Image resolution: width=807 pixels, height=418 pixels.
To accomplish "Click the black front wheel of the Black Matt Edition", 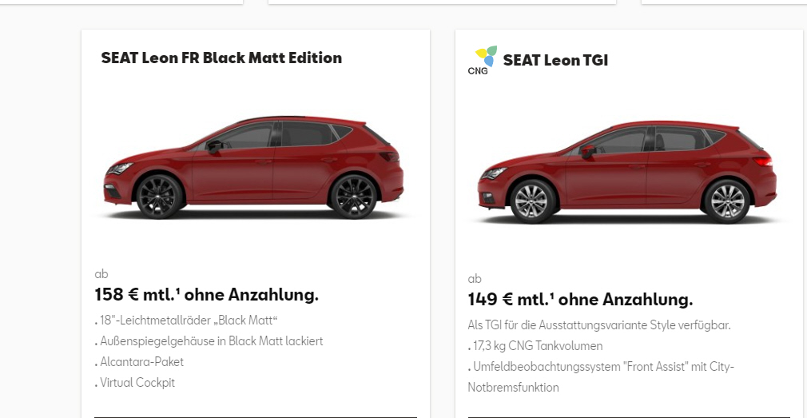I will pos(158,197).
